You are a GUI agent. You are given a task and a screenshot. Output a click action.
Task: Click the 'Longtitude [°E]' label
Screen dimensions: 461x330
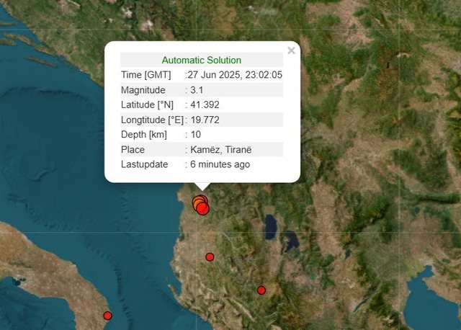[x=152, y=120]
